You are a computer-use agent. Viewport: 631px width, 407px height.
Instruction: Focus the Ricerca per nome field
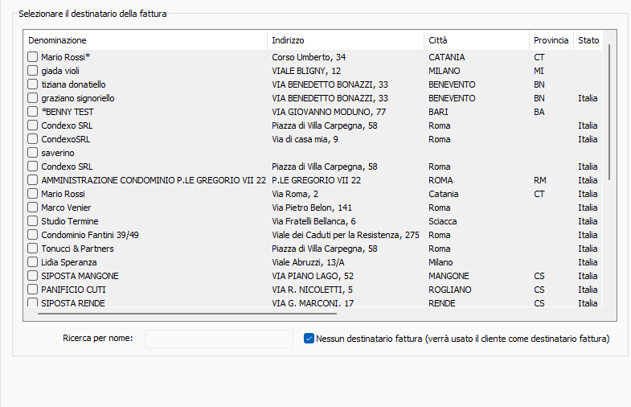click(x=219, y=339)
